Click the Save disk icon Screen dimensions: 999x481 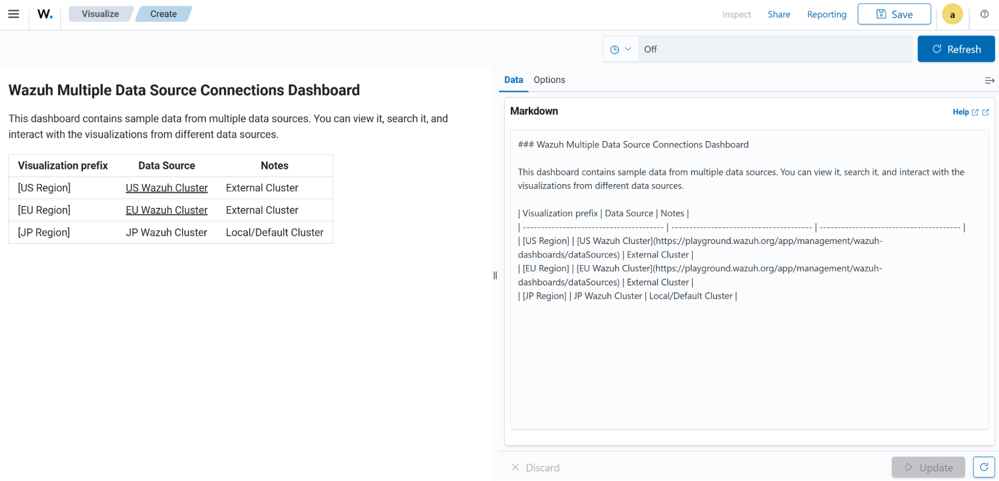pos(881,14)
